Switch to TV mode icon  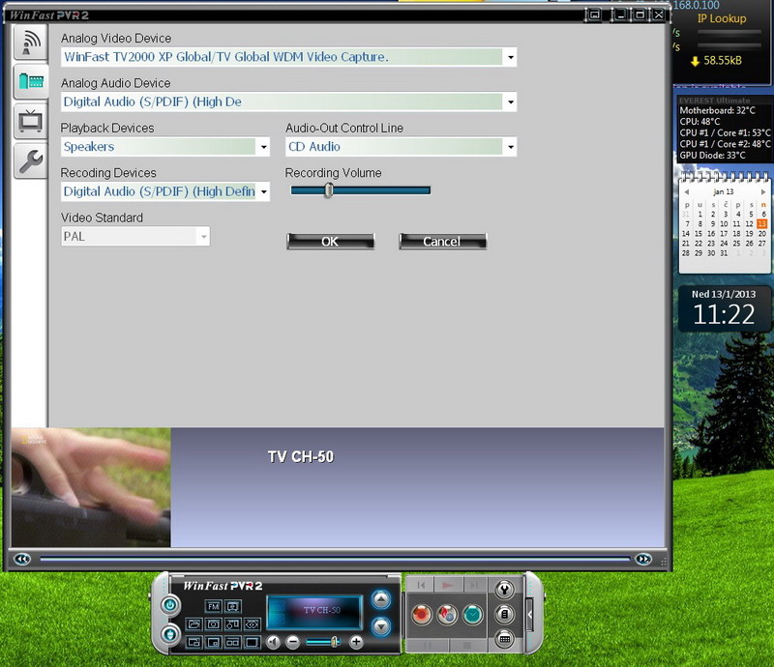click(232, 606)
